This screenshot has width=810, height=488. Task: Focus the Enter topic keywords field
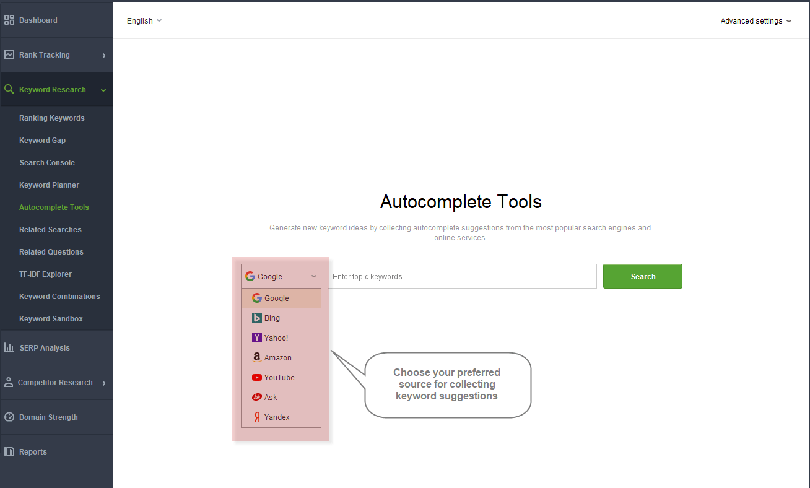pos(462,276)
